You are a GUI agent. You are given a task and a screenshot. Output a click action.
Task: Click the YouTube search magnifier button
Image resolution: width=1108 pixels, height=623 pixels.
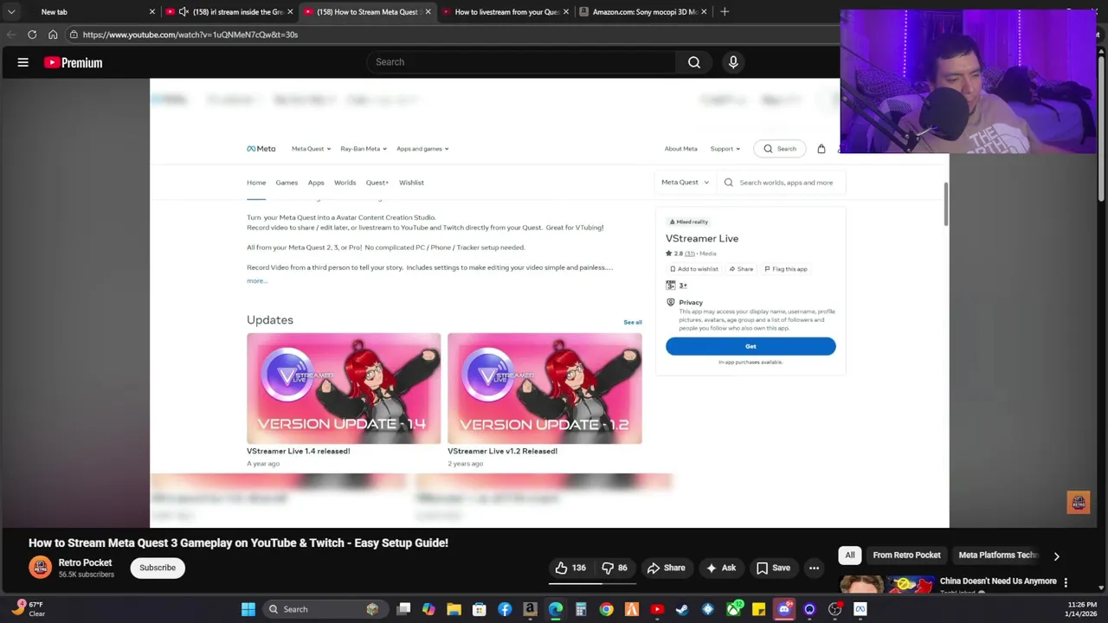694,62
